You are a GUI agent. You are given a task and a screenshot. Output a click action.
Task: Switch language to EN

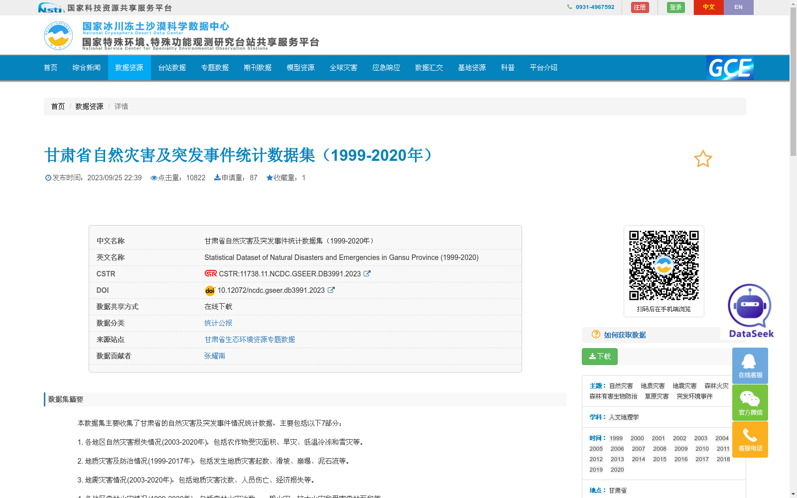pyautogui.click(x=738, y=7)
